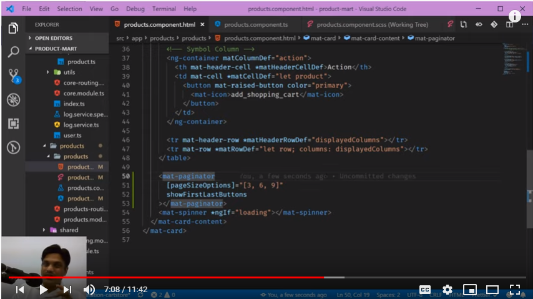Screen dimensions: 533x299
Task: Toggle closed captions on the video
Action: pyautogui.click(x=424, y=290)
